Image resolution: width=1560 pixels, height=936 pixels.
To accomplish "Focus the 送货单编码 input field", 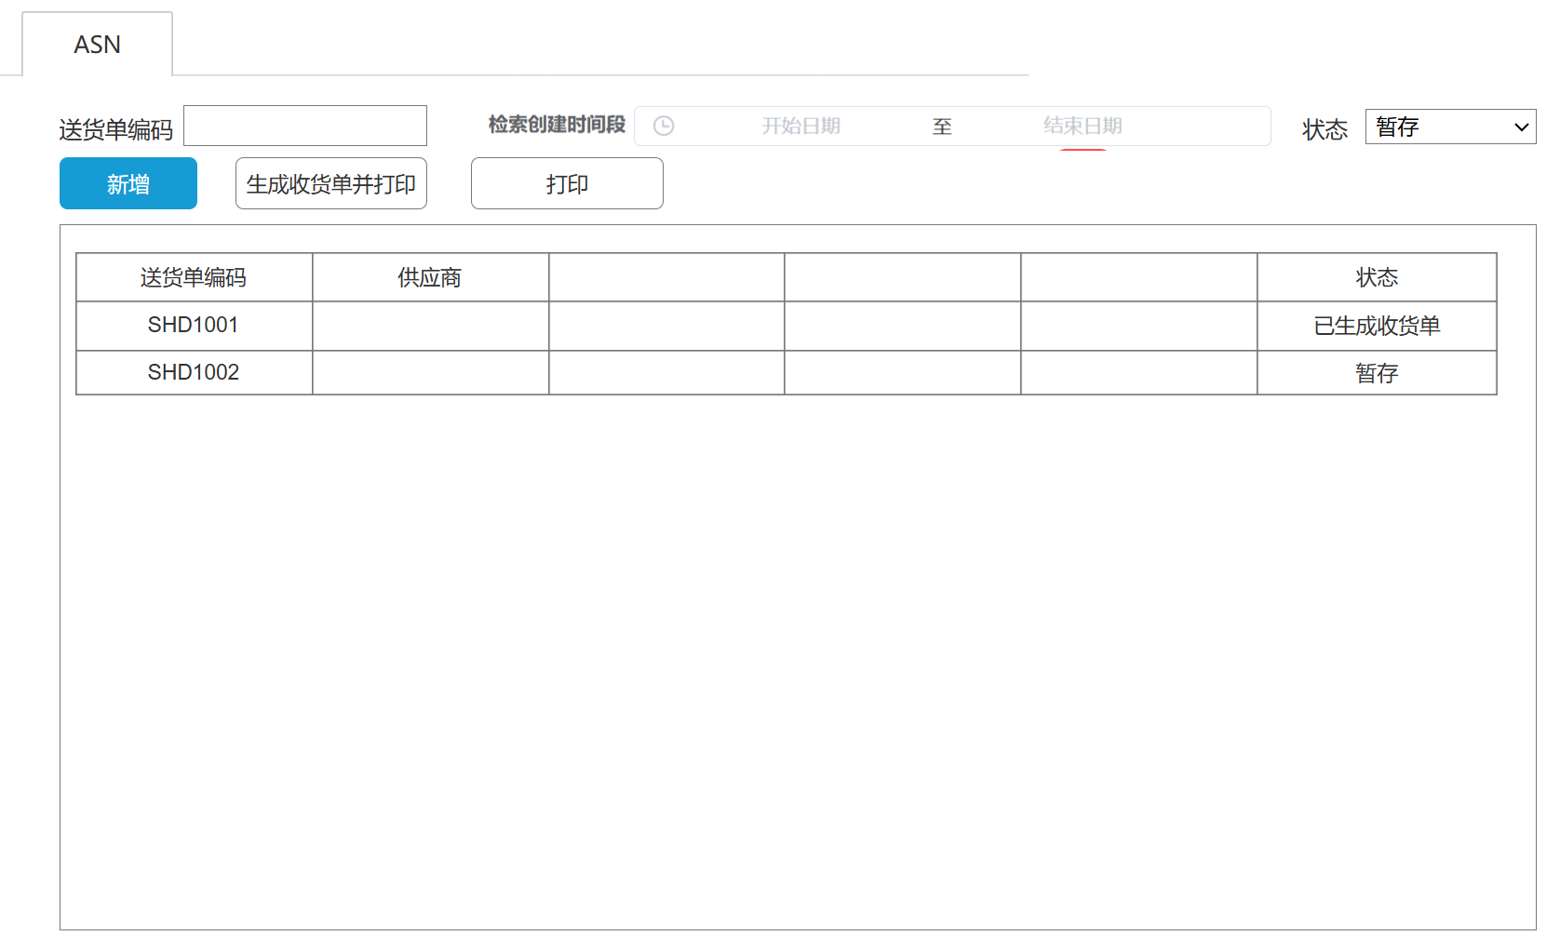I will 305,126.
